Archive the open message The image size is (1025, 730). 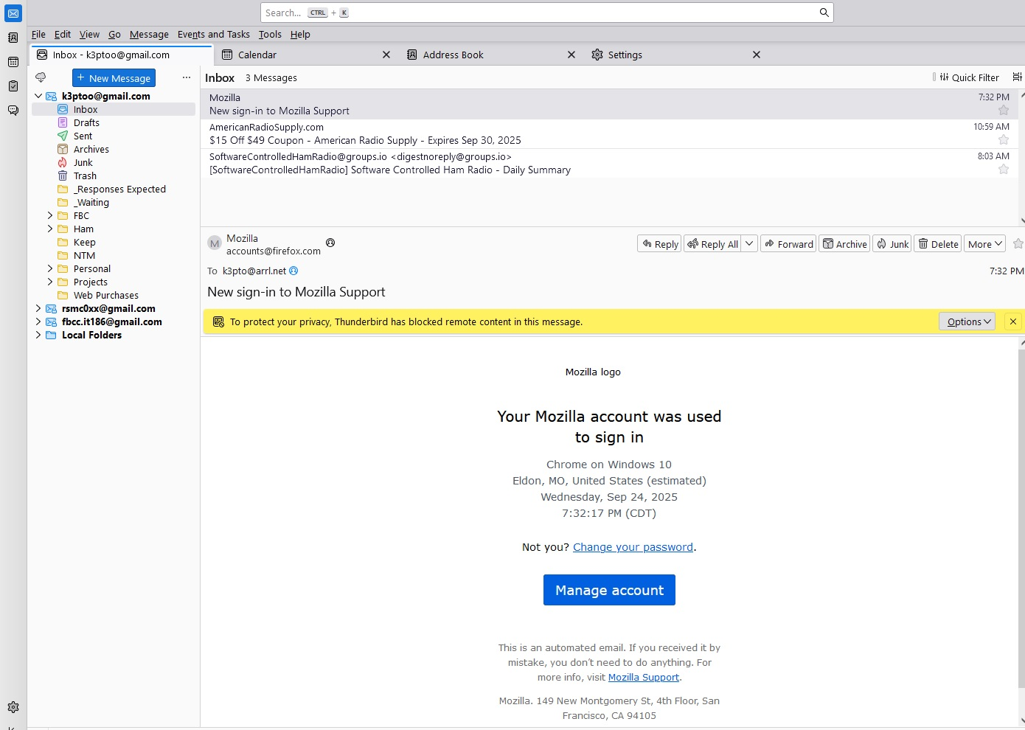(x=844, y=244)
